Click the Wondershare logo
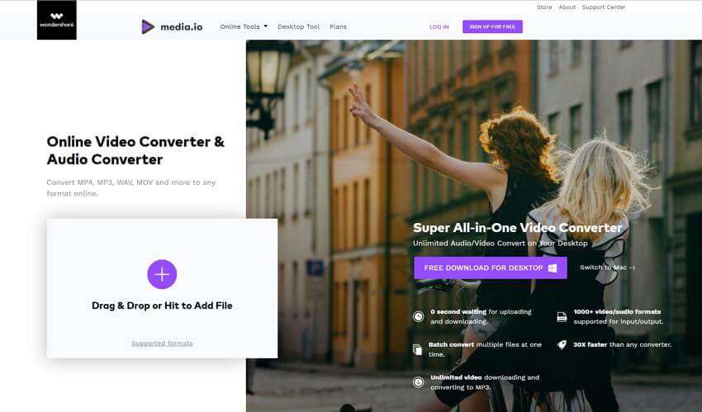 click(x=57, y=20)
